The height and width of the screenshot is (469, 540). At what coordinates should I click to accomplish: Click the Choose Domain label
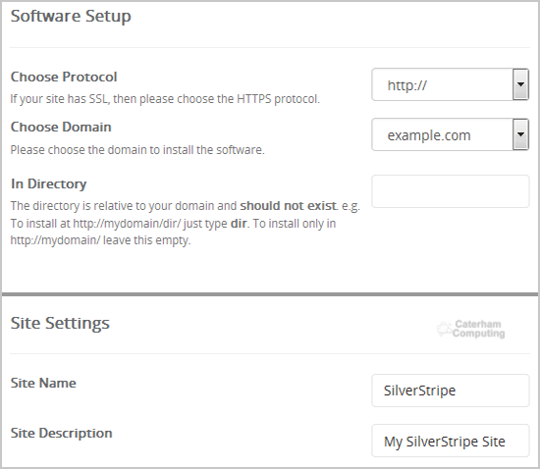[61, 127]
